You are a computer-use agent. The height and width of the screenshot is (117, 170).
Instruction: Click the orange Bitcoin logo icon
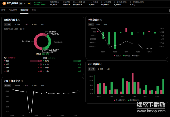[x=4, y=3]
